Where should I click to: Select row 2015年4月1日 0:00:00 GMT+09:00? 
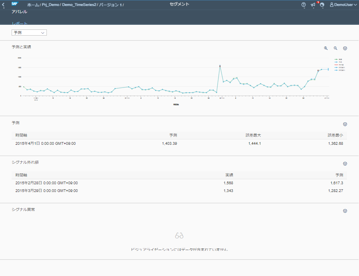[179, 144]
